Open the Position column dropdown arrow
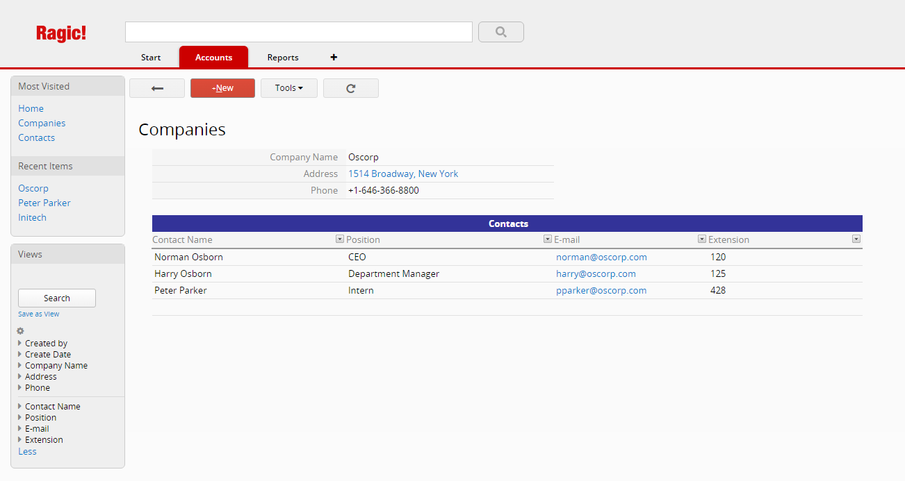The width and height of the screenshot is (905, 481). pos(548,239)
